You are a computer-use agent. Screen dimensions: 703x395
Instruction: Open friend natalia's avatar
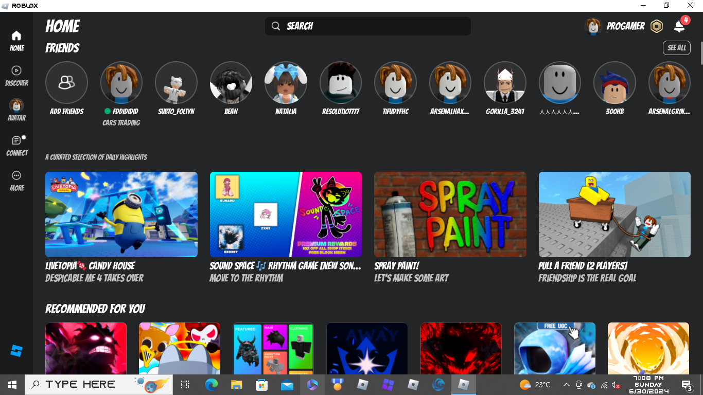click(x=286, y=83)
